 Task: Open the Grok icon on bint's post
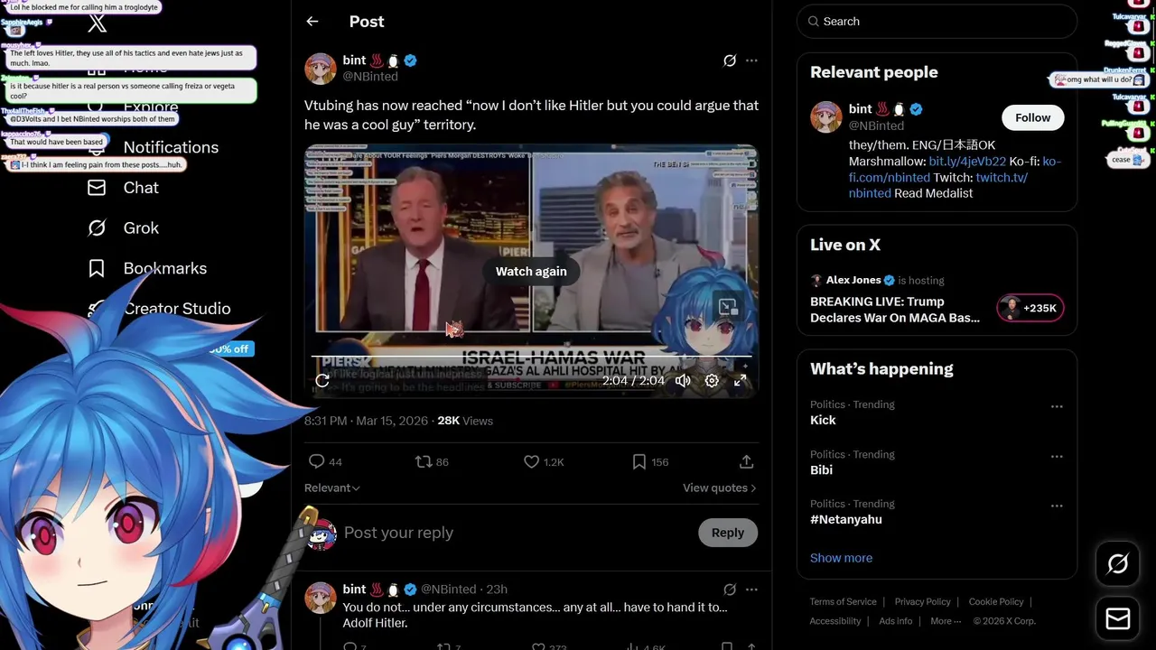tap(730, 60)
